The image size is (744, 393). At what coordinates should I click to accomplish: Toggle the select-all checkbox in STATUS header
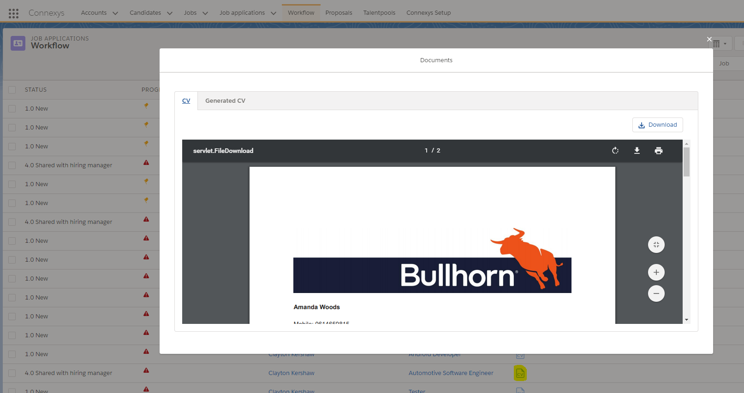[12, 90]
